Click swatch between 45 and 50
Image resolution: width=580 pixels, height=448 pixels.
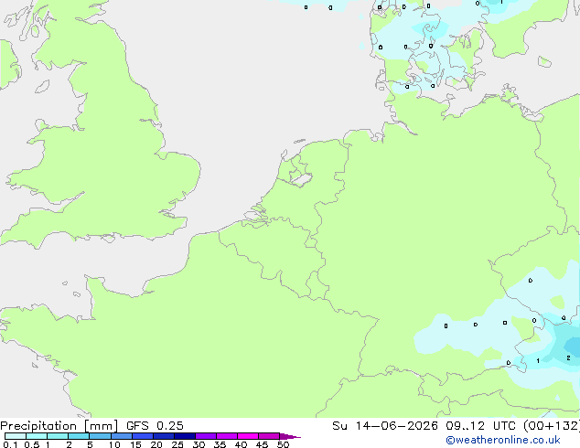[x=269, y=436]
